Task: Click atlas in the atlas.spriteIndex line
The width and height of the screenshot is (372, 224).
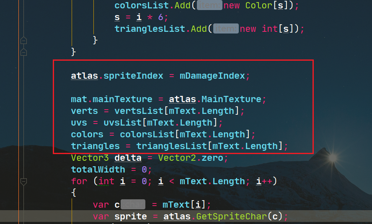Action: [x=85, y=76]
